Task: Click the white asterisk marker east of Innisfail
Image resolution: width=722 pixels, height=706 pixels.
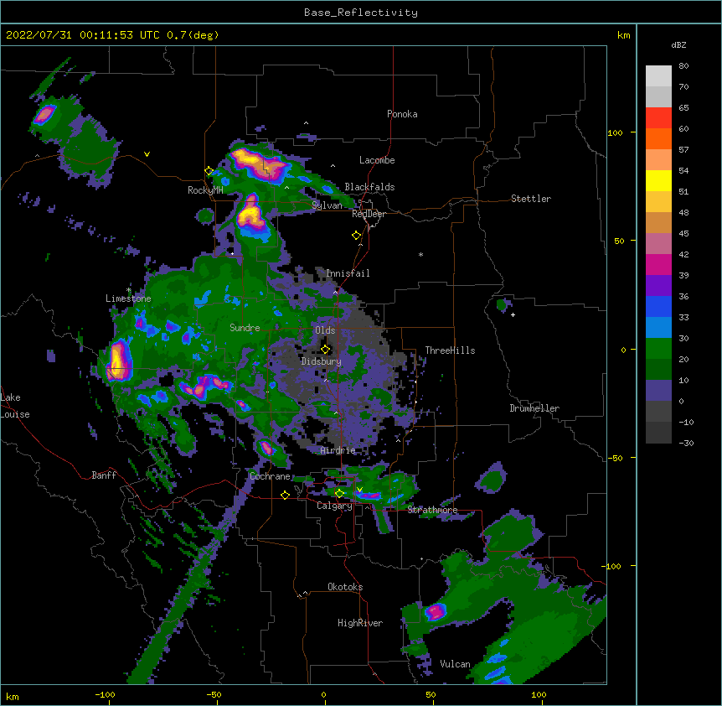Action: pos(420,254)
